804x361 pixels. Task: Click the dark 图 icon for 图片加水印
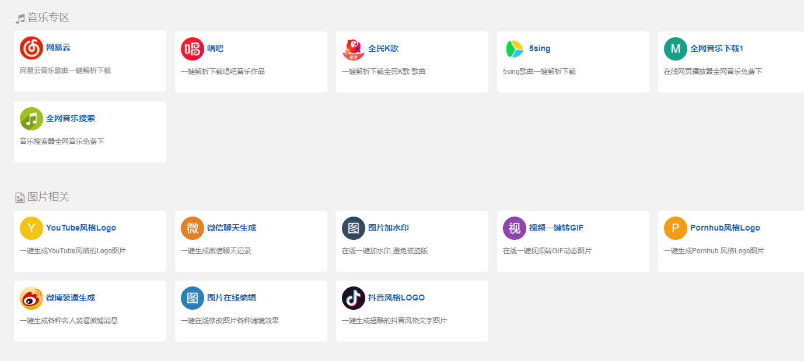(x=354, y=228)
